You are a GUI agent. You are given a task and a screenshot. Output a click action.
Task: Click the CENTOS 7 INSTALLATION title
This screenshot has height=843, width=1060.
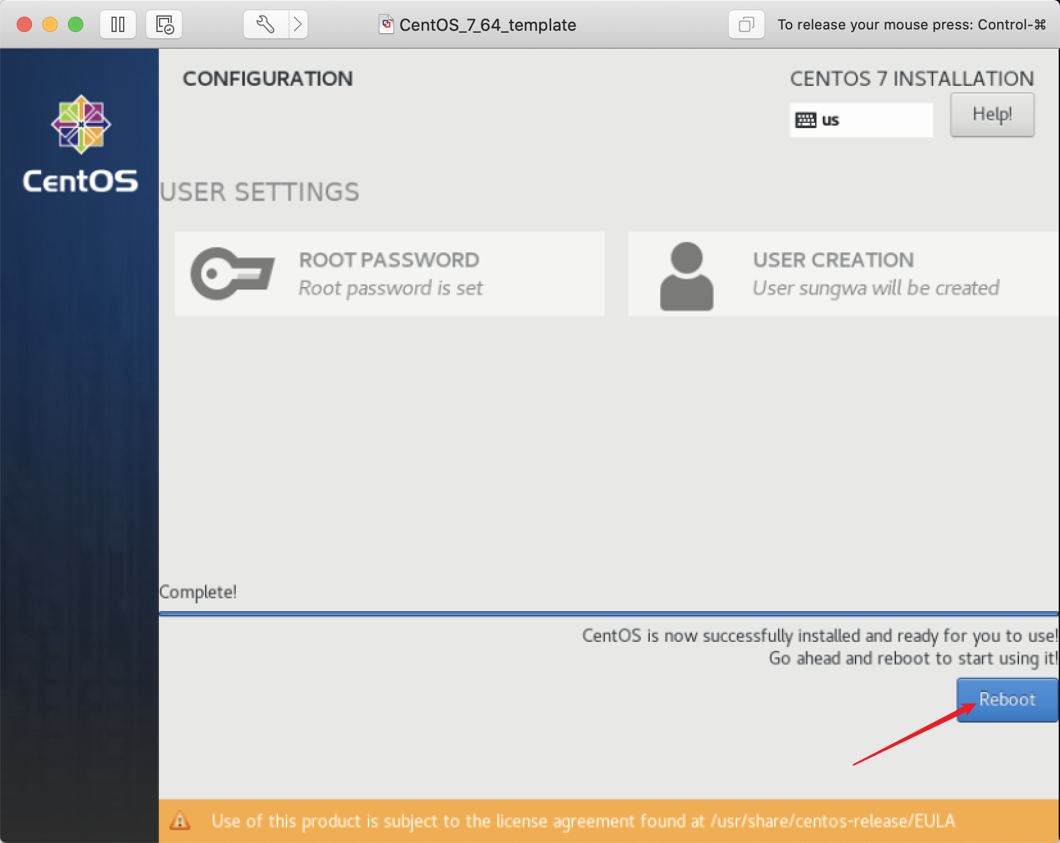click(x=912, y=79)
